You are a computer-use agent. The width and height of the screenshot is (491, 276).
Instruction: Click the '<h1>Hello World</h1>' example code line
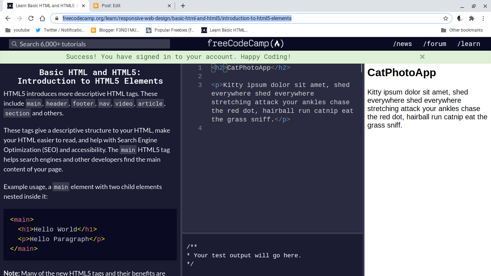[58, 229]
